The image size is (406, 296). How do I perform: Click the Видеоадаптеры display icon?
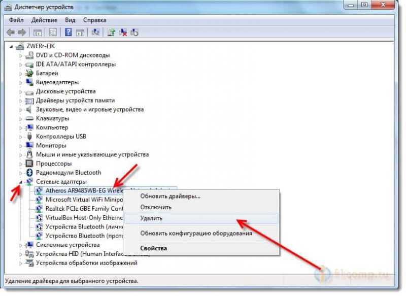tap(29, 82)
